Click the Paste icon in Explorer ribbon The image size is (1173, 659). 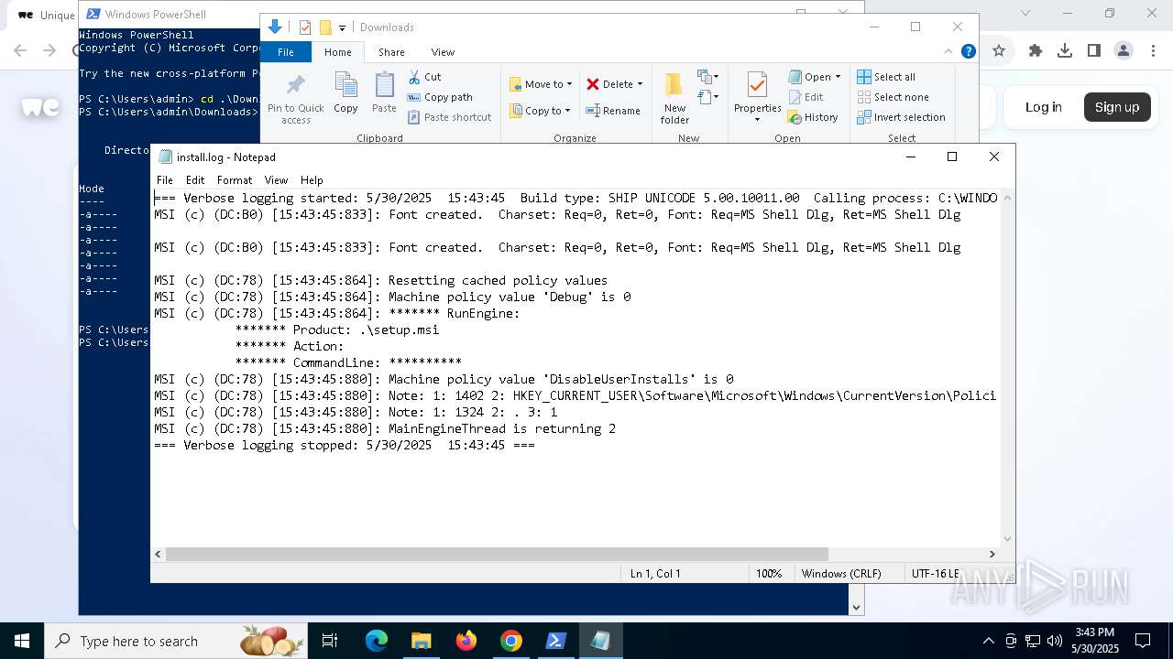click(x=384, y=92)
